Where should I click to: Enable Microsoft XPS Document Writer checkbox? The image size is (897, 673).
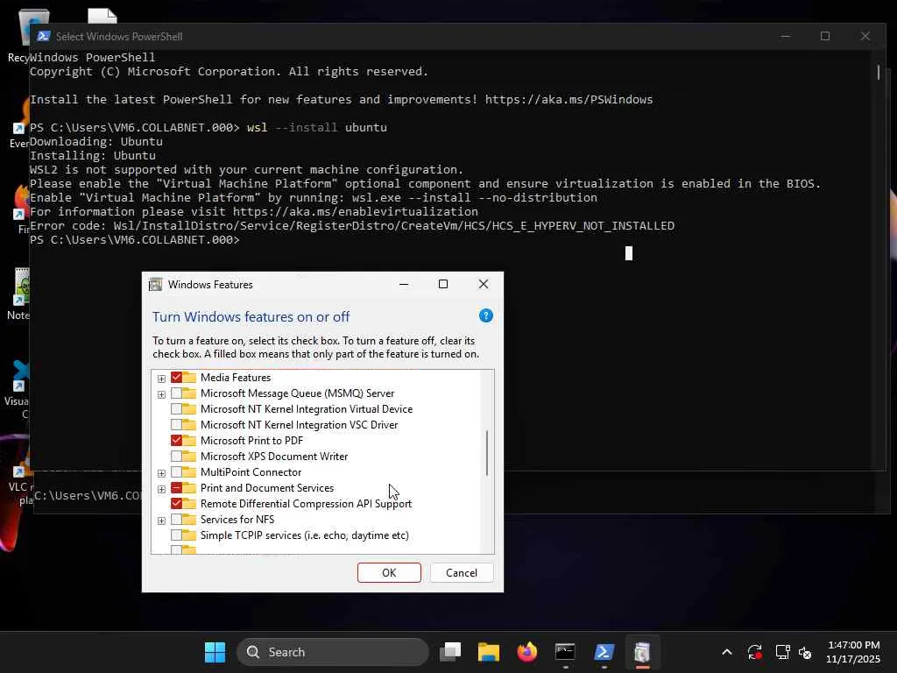click(x=176, y=456)
